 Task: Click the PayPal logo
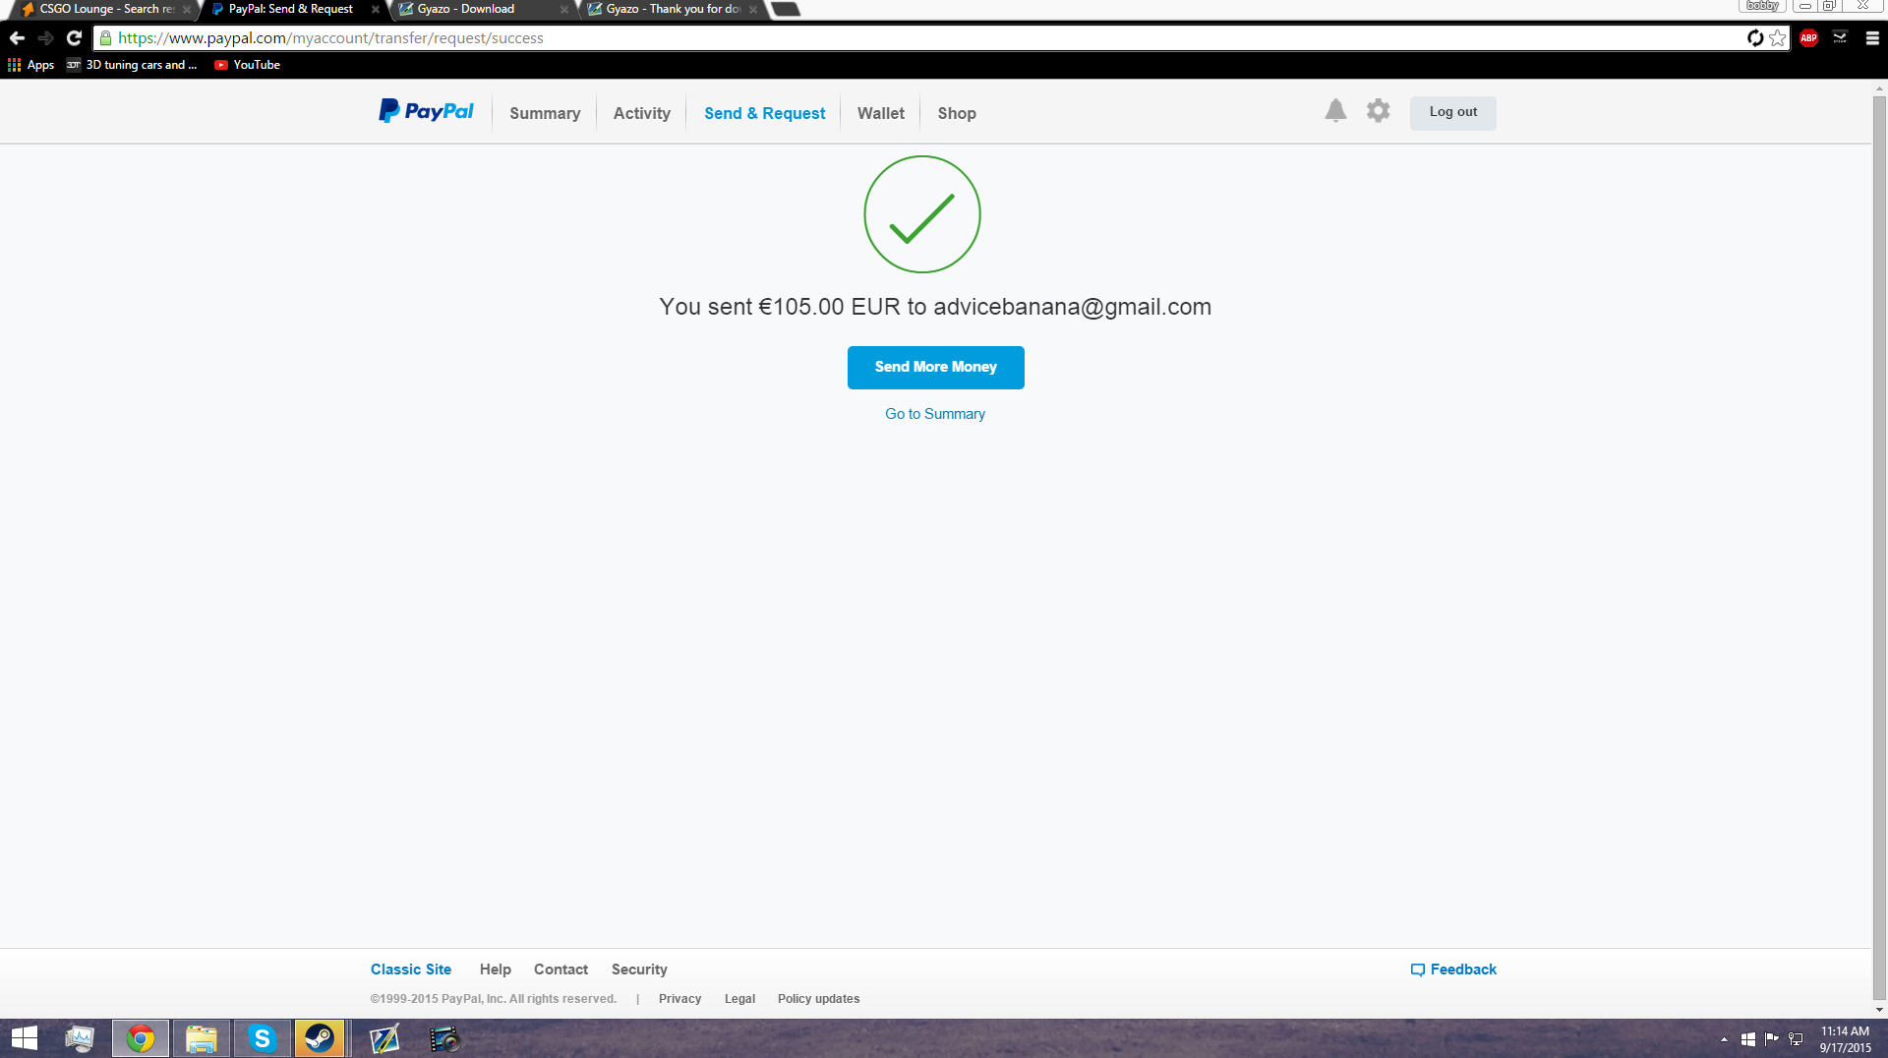pos(426,112)
